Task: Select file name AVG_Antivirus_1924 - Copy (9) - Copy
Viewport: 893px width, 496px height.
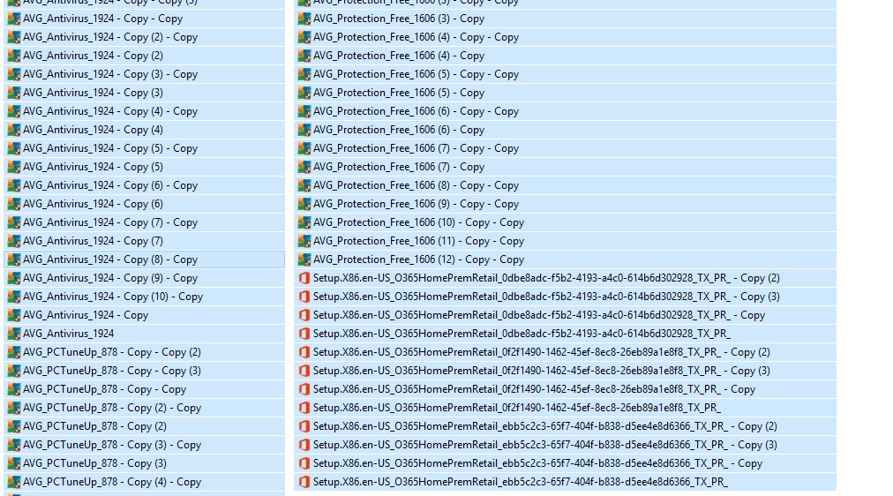Action: (110, 278)
